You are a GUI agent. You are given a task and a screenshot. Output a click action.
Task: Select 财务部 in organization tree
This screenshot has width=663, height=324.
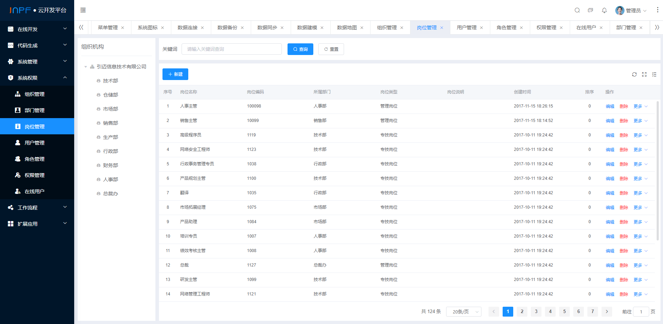[111, 165]
